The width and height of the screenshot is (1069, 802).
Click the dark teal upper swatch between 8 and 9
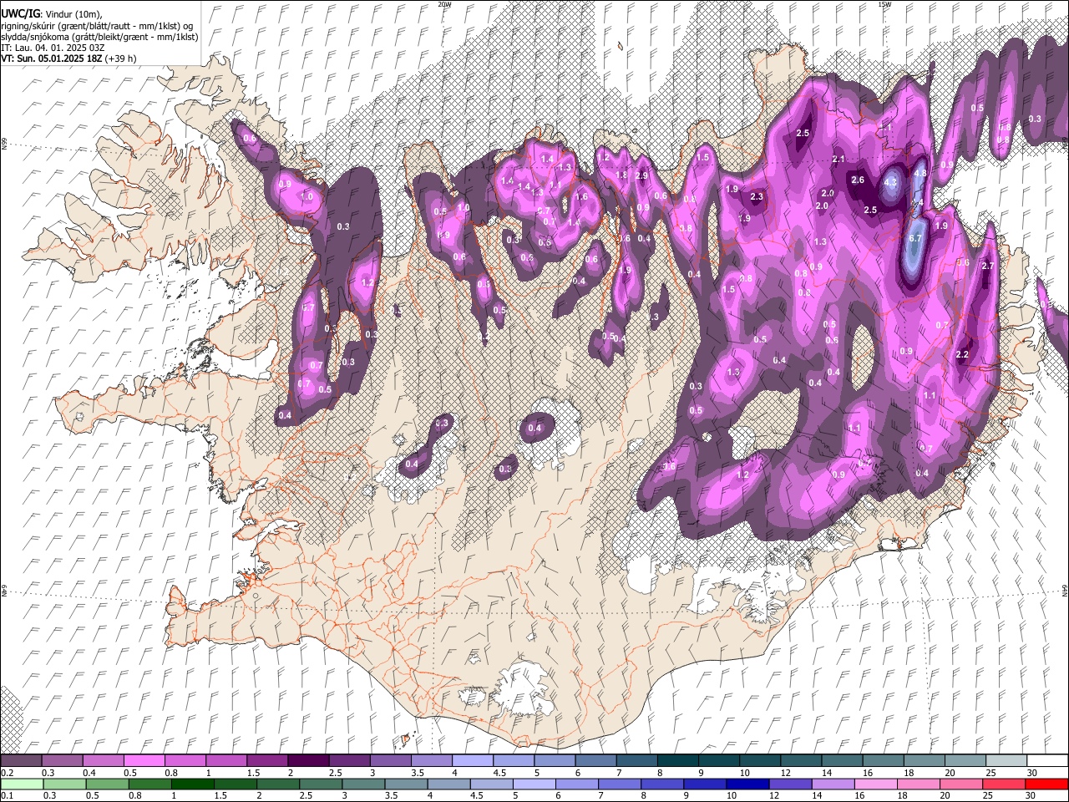click(x=677, y=761)
